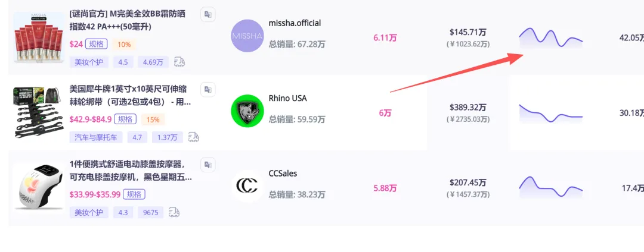Click shipping truck icon on MISSHA row
This screenshot has height=252, width=644.
179,62
